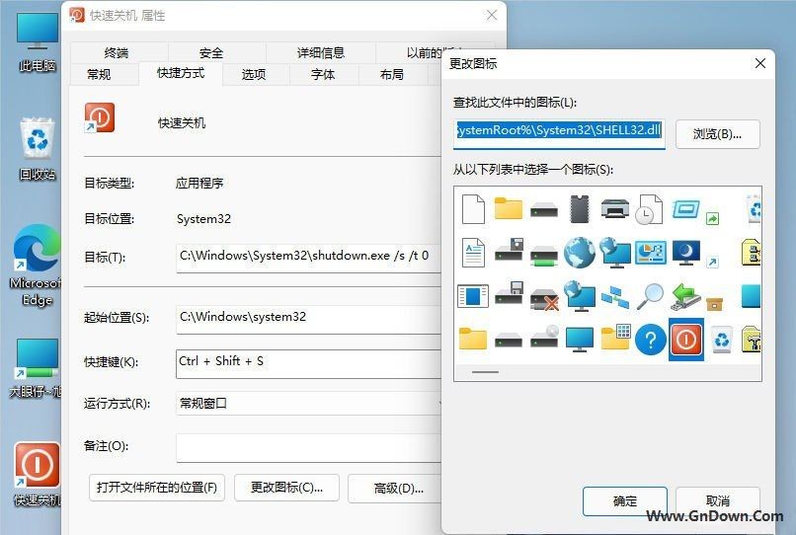Switch to the 选项 tab
Screen dimensions: 796x535
click(x=254, y=74)
